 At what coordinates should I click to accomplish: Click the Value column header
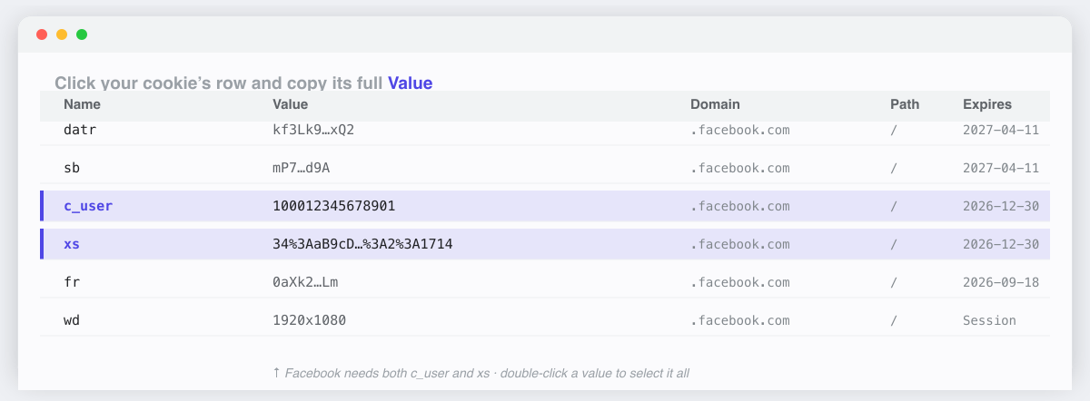pos(290,104)
